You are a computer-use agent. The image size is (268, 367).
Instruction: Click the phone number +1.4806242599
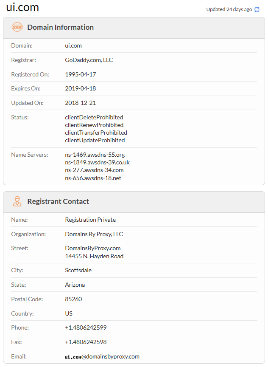click(86, 327)
